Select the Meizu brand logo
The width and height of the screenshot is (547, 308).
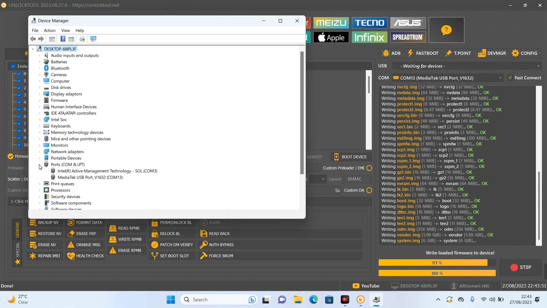(331, 23)
